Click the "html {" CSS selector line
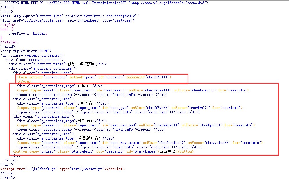 click(x=7, y=29)
